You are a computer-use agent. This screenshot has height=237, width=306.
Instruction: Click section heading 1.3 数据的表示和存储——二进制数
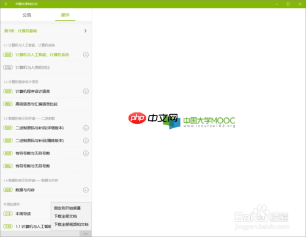(29, 119)
